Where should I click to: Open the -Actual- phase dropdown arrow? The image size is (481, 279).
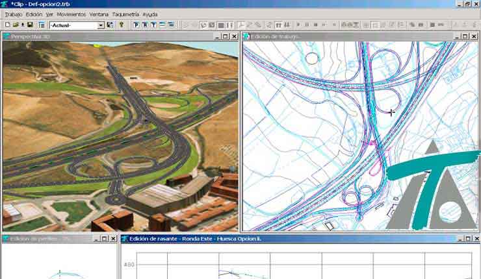coord(101,25)
